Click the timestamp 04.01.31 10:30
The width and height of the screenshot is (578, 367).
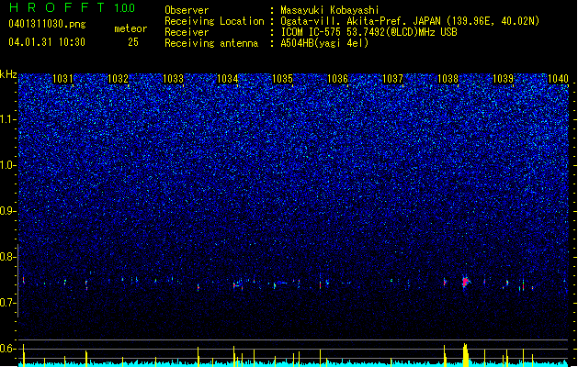47,42
